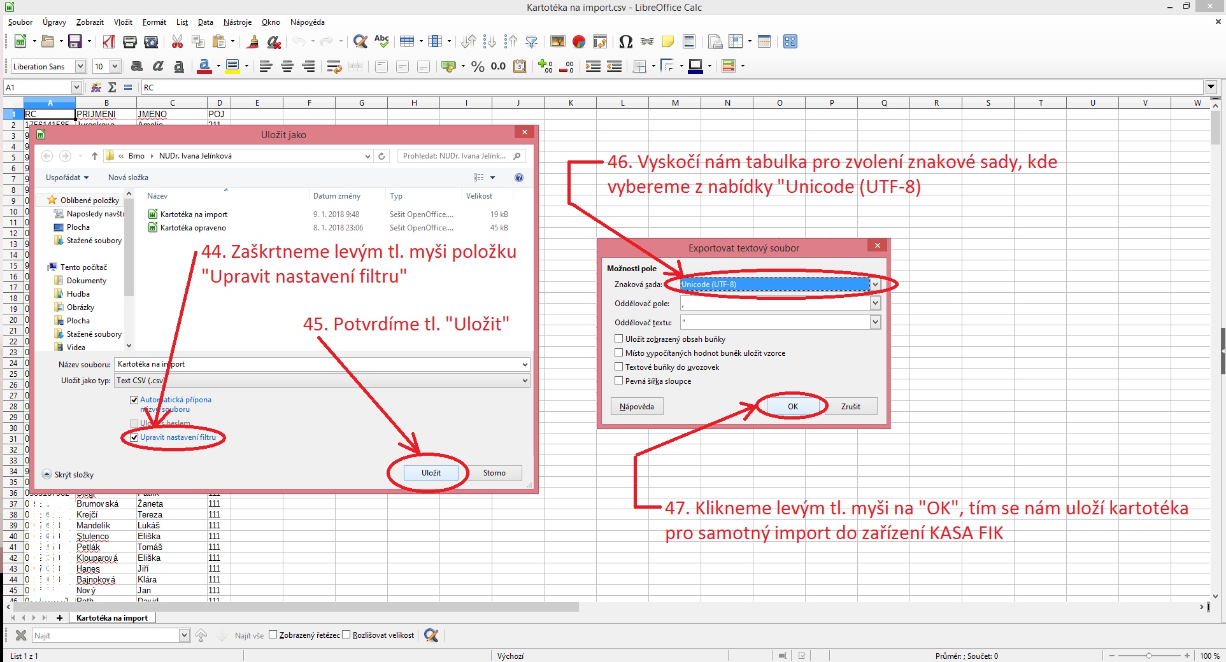1226x662 pixels.
Task: Confirm export with the OK button
Action: pos(792,407)
